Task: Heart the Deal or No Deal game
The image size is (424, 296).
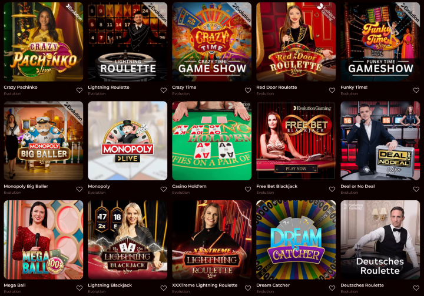Action: coord(416,189)
